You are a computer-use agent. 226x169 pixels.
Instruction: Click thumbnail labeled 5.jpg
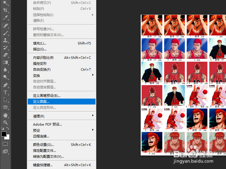coord(152,142)
